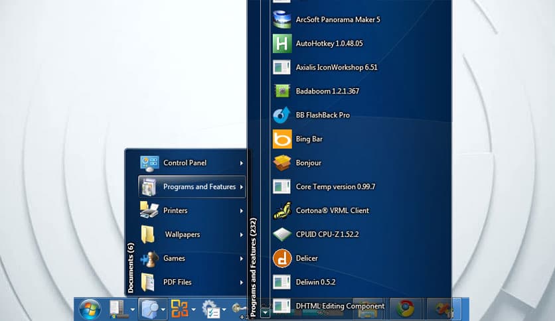This screenshot has height=321, width=555.
Task: Click the Core Temp version 0.99.7 icon
Action: pos(282,186)
